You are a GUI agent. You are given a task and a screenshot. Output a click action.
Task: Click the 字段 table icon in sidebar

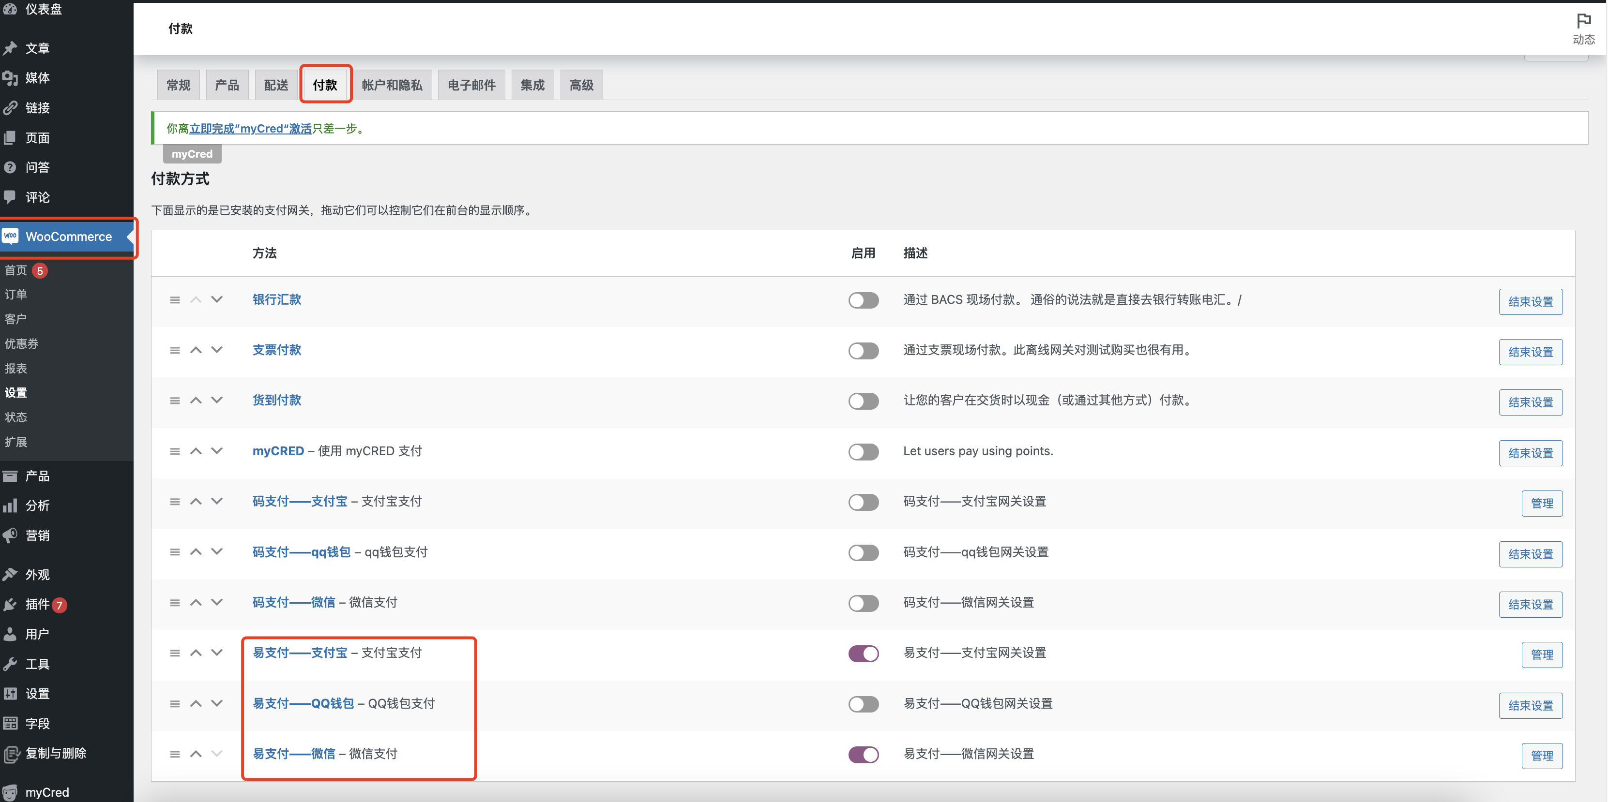tap(10, 724)
